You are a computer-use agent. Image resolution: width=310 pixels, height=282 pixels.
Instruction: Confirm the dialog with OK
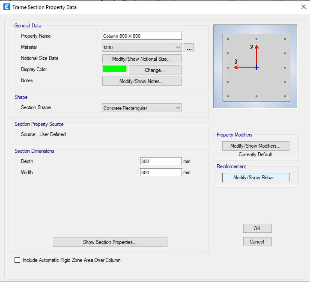[257, 229]
